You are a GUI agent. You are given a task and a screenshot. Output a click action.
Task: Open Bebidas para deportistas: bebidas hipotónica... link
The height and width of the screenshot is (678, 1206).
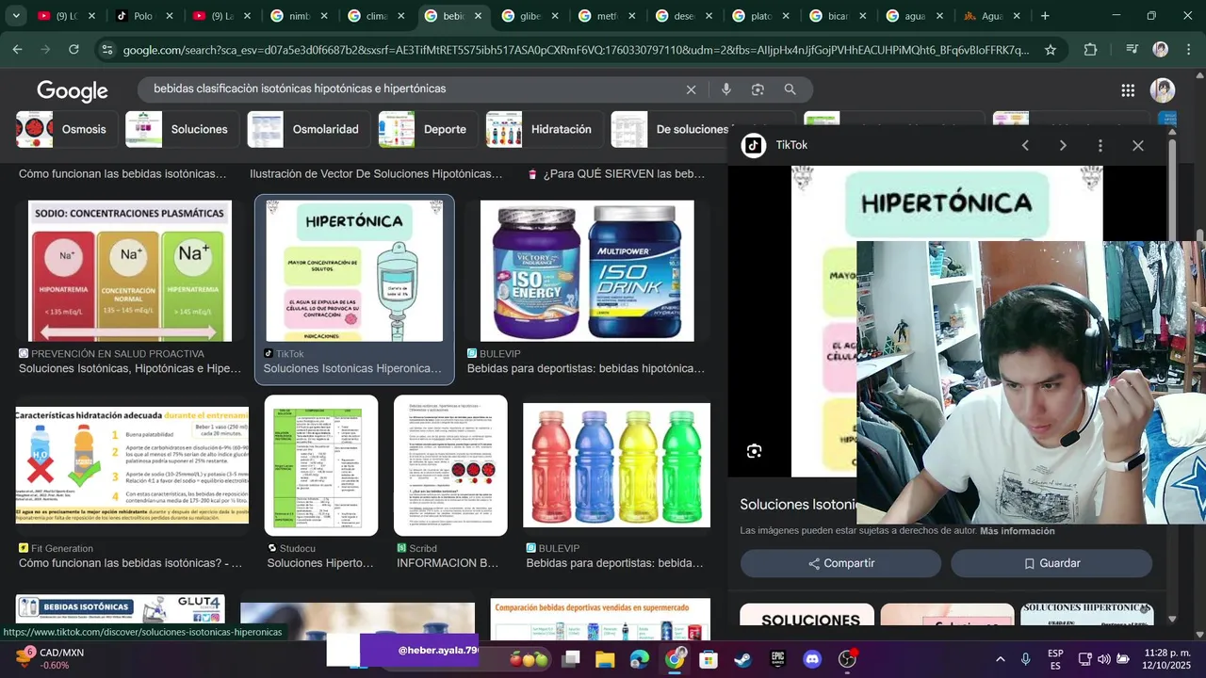tap(586, 368)
